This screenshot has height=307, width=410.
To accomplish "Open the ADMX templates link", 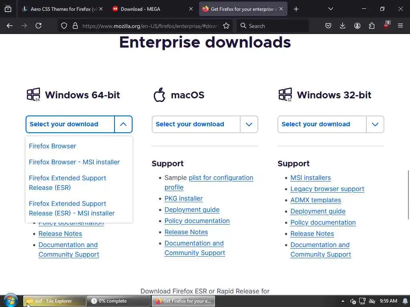I will click(x=316, y=200).
